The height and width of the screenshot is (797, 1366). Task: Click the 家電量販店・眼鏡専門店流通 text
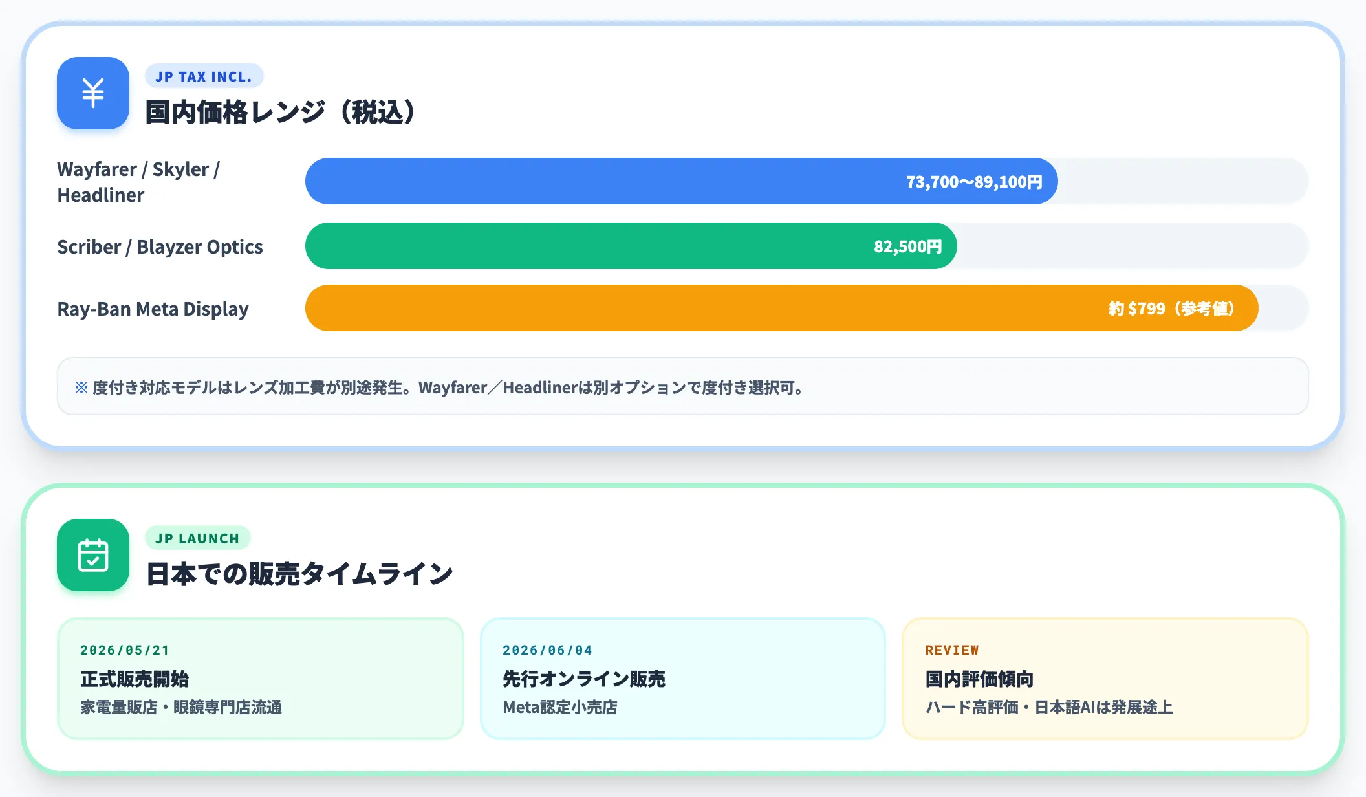[x=181, y=707]
